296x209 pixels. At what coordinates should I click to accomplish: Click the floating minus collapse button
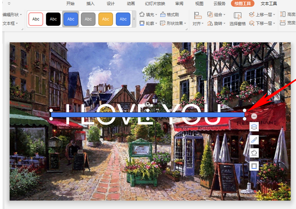pyautogui.click(x=254, y=116)
